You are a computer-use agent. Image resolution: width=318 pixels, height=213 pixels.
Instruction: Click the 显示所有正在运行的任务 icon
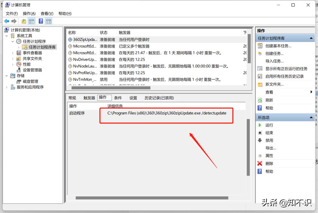(x=260, y=69)
